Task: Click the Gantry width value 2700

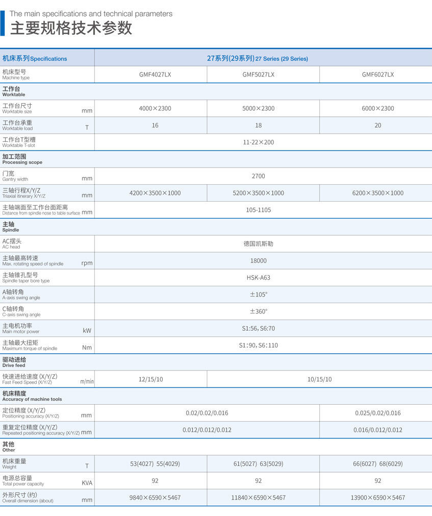Action: click(258, 176)
